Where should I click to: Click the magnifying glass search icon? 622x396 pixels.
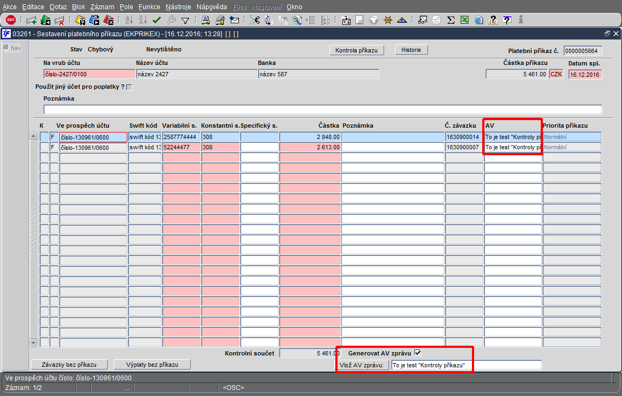[x=297, y=20]
